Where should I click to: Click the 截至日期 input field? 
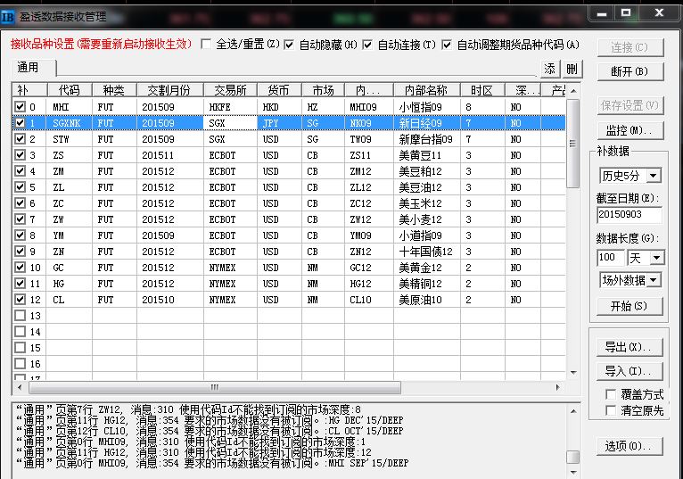coord(629,215)
